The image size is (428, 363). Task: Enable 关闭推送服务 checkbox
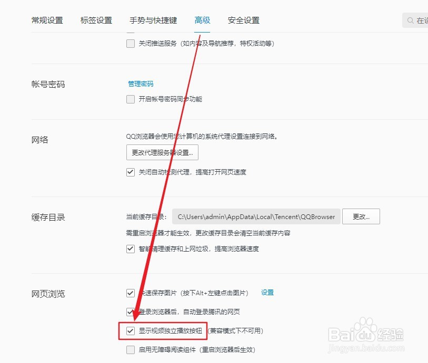pos(131,44)
